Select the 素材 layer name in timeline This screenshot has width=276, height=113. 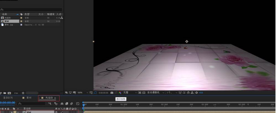pyautogui.click(x=29, y=112)
